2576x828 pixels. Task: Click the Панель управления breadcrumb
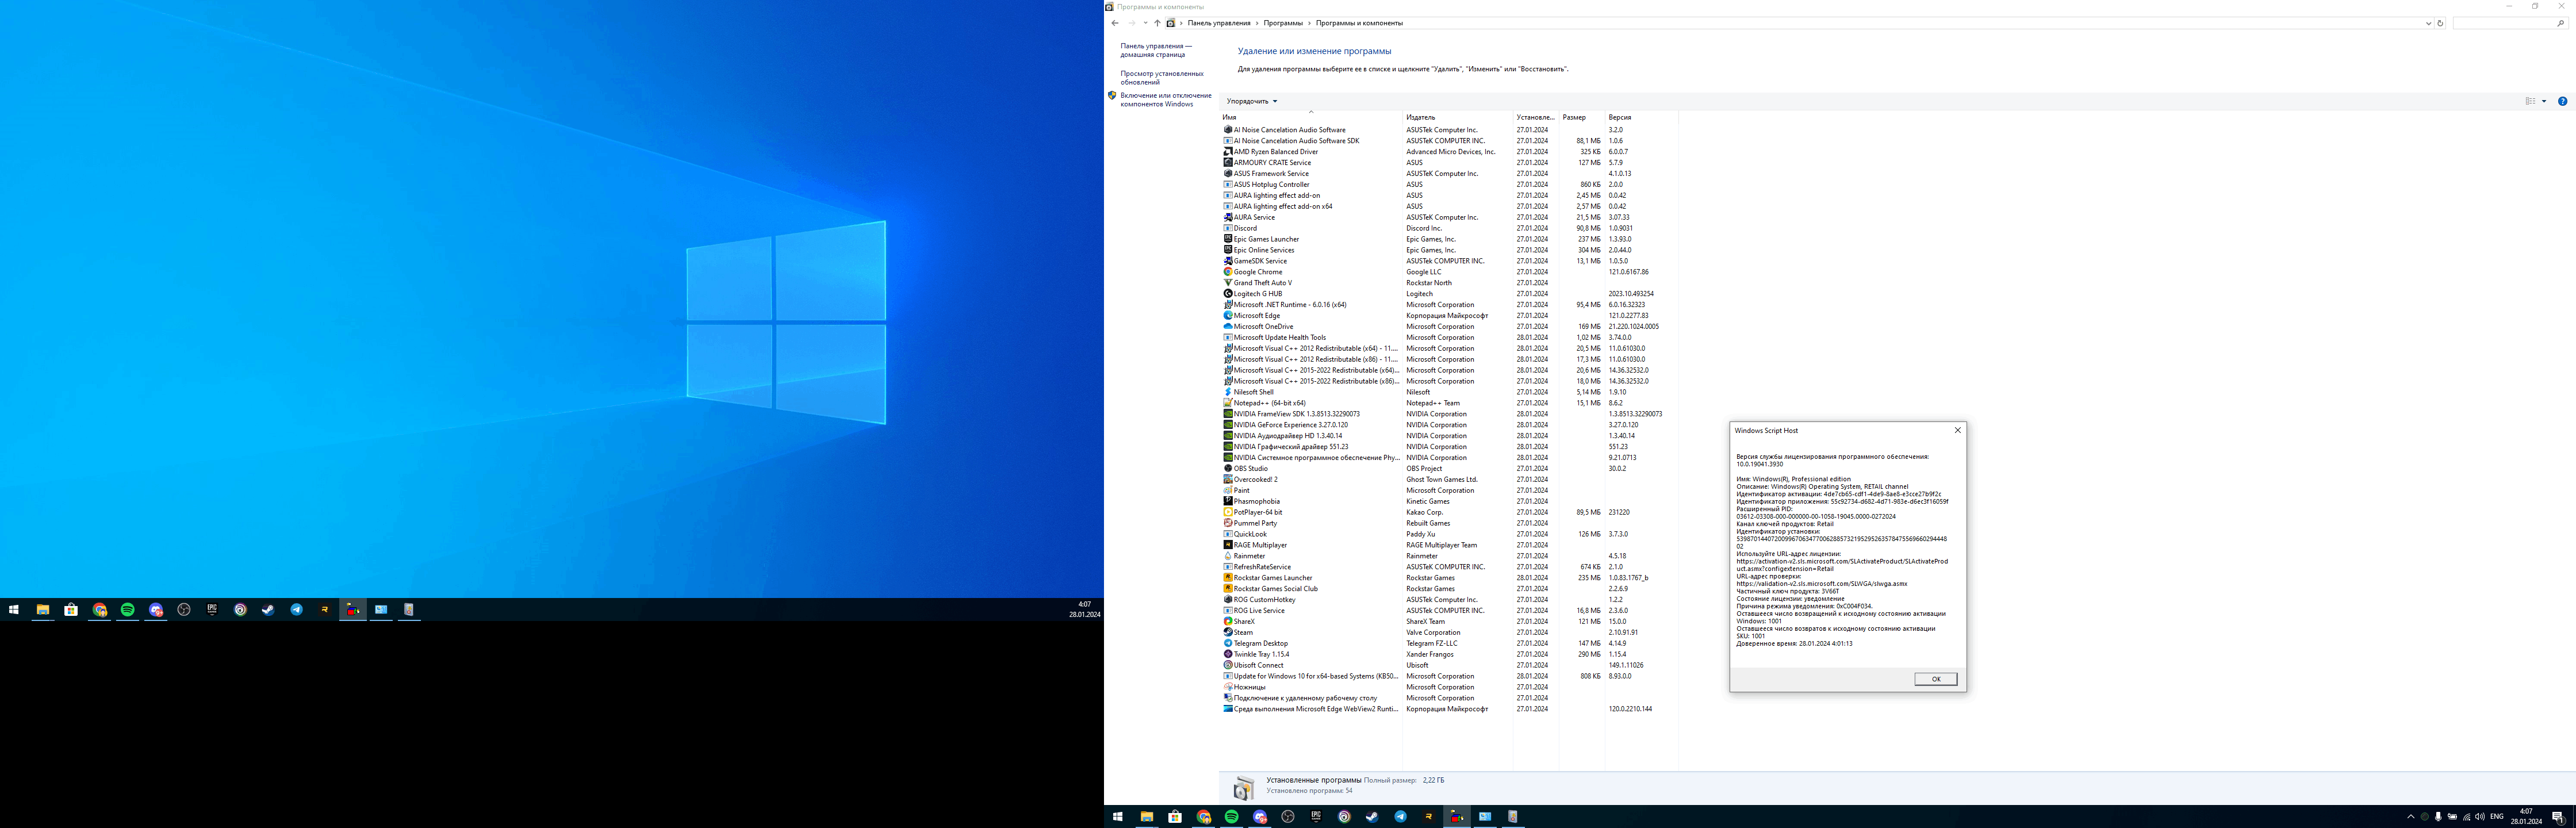point(1218,23)
